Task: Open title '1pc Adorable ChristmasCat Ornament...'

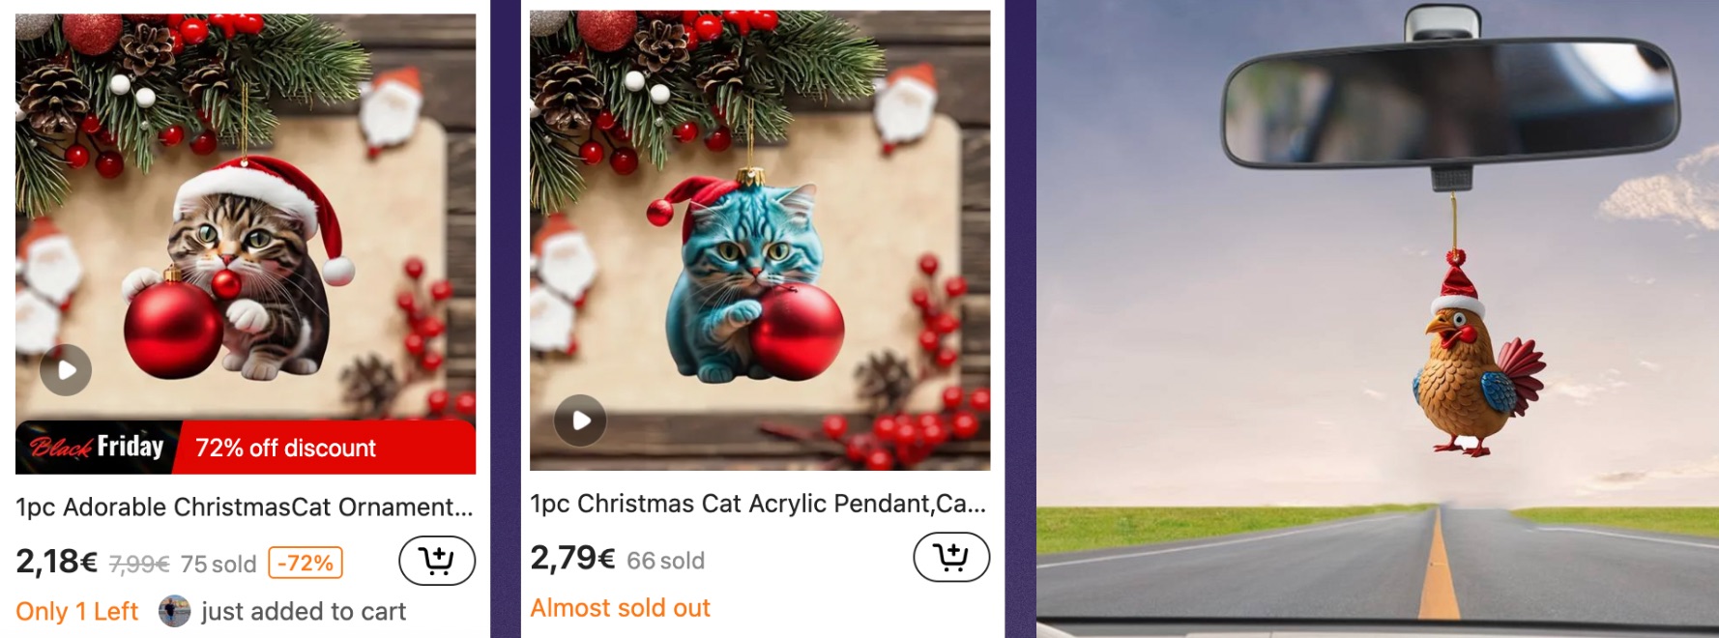Action: (245, 507)
